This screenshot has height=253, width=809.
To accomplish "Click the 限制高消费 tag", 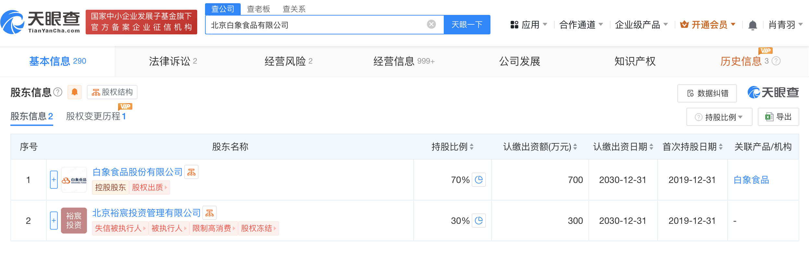I will [x=214, y=228].
